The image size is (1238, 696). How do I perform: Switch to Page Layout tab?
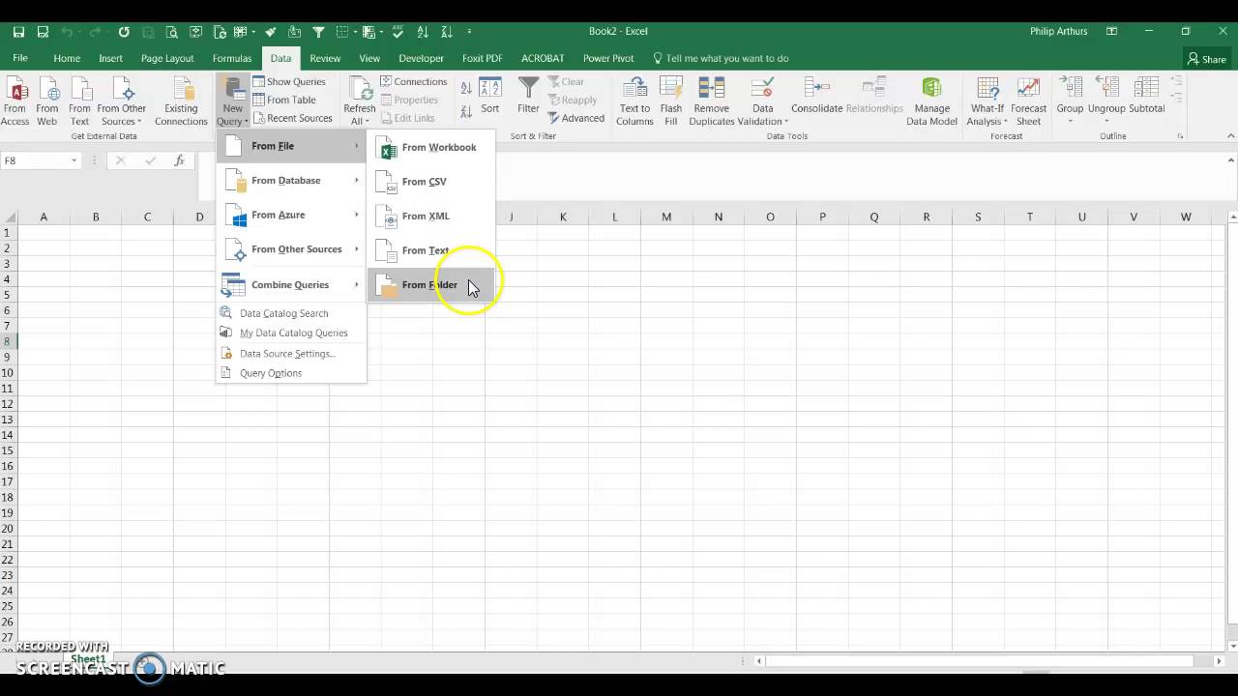pyautogui.click(x=167, y=58)
